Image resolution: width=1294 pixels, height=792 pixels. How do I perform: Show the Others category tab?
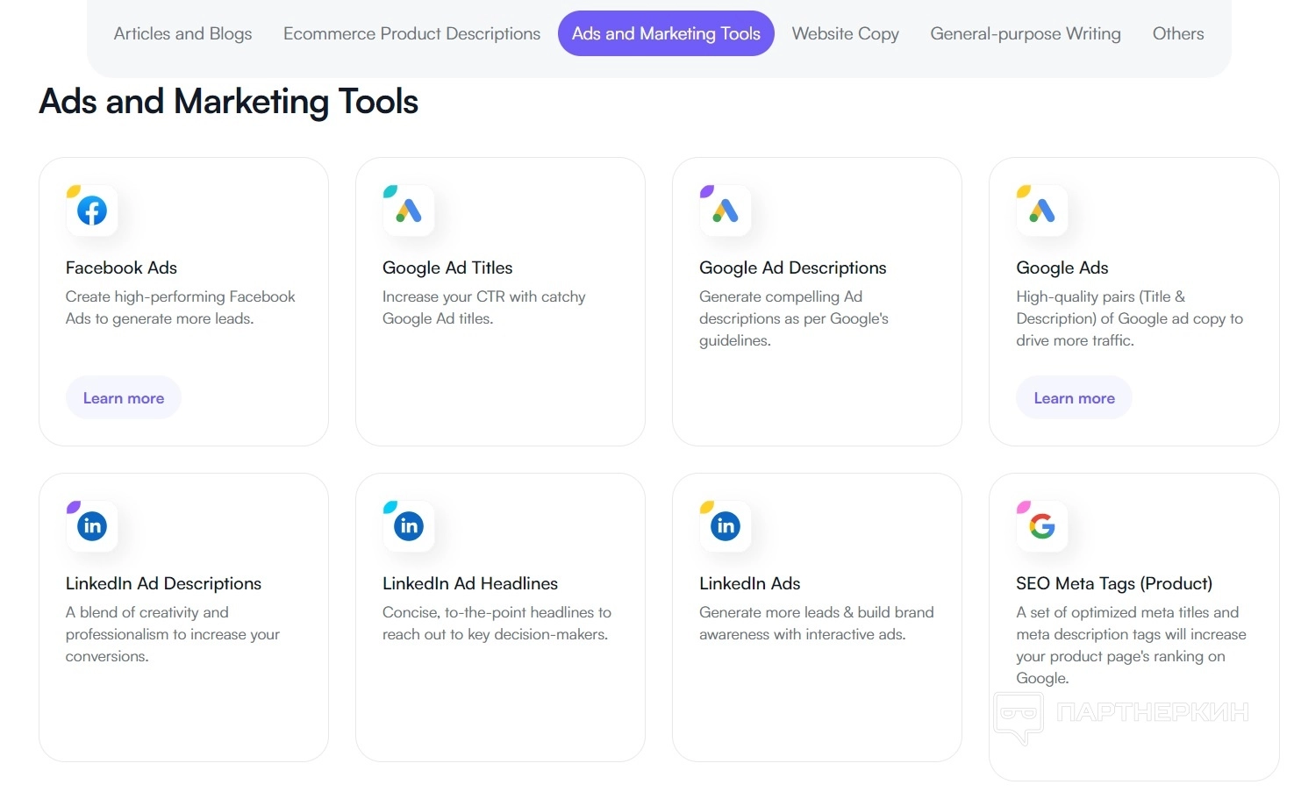[1178, 33]
